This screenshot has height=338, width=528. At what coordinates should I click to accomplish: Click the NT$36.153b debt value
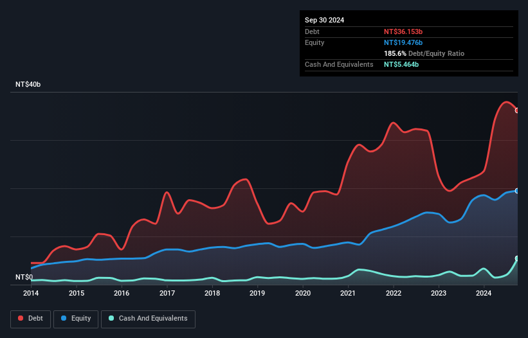[x=403, y=31]
